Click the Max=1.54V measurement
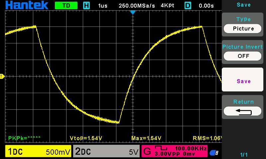Viewport: 266px width, 159px height. click(146, 138)
